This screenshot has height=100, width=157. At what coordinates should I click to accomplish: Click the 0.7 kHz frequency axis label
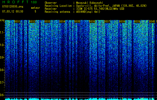click(2, 82)
